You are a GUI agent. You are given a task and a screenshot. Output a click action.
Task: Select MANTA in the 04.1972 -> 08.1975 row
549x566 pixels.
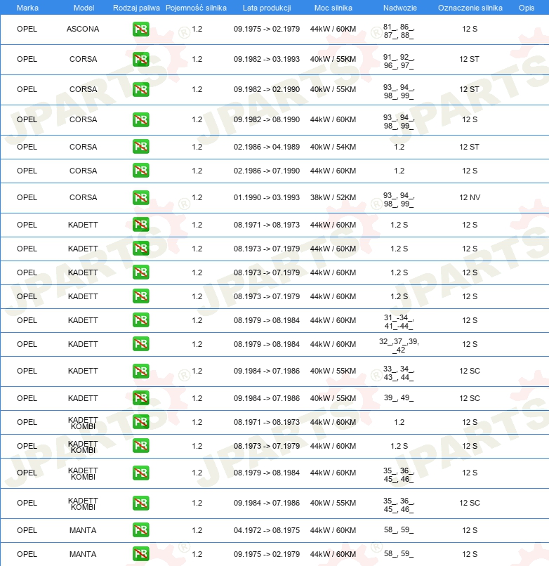83,530
